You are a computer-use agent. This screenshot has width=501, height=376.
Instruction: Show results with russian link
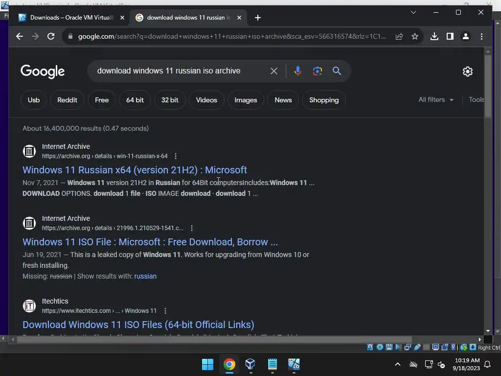[x=145, y=276]
